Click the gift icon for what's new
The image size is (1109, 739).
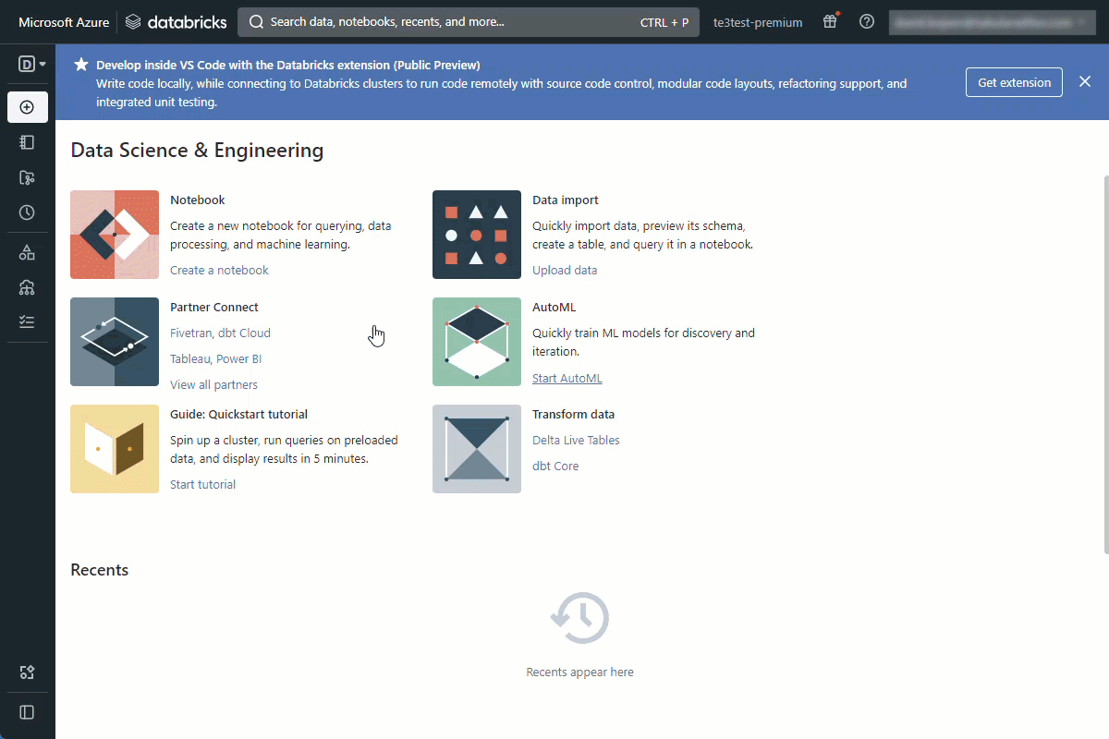(830, 21)
